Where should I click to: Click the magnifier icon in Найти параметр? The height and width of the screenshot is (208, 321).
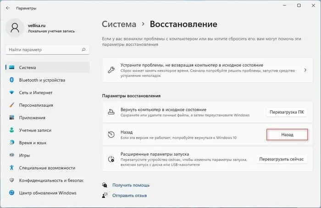coord(83,49)
